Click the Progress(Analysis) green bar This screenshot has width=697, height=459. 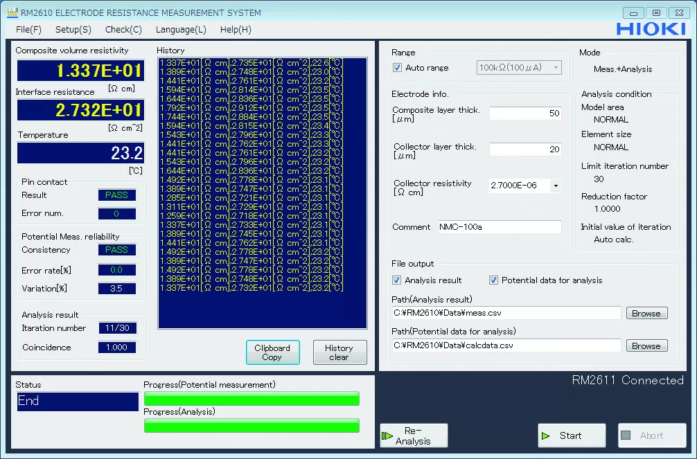pyautogui.click(x=252, y=425)
